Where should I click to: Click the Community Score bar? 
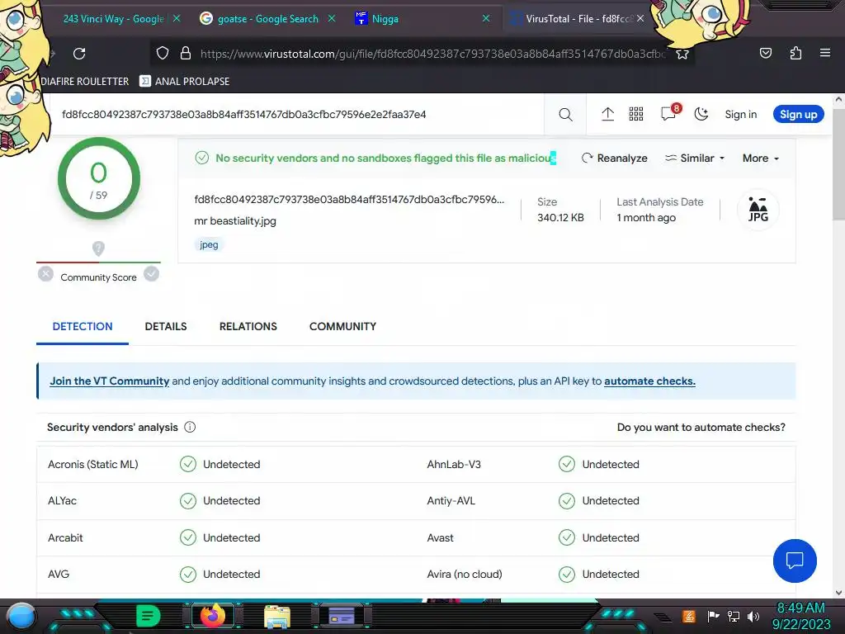98,263
